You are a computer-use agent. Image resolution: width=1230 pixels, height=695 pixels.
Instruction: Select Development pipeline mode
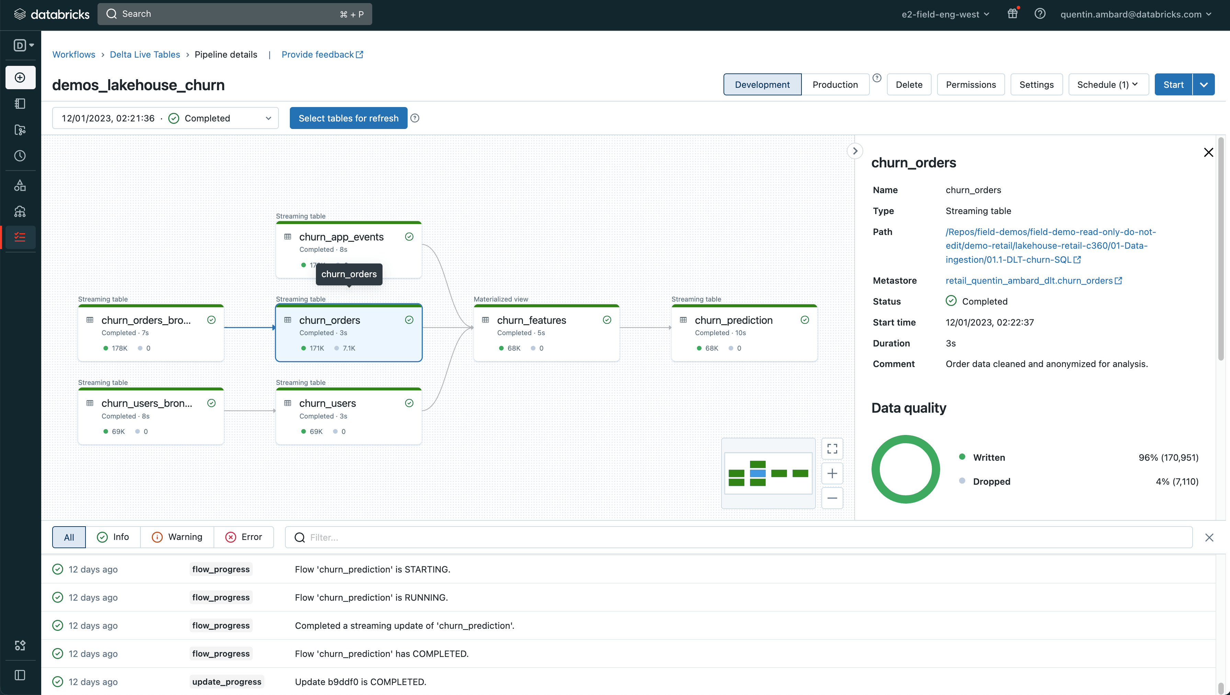click(x=762, y=84)
